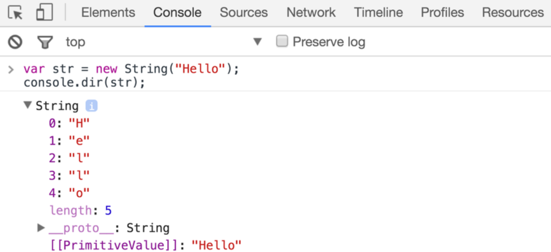
Task: Activate the inspect element picker icon
Action: [15, 13]
